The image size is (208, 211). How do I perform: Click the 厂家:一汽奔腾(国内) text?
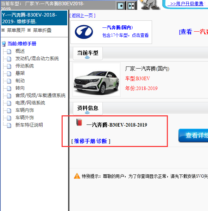(x=147, y=69)
